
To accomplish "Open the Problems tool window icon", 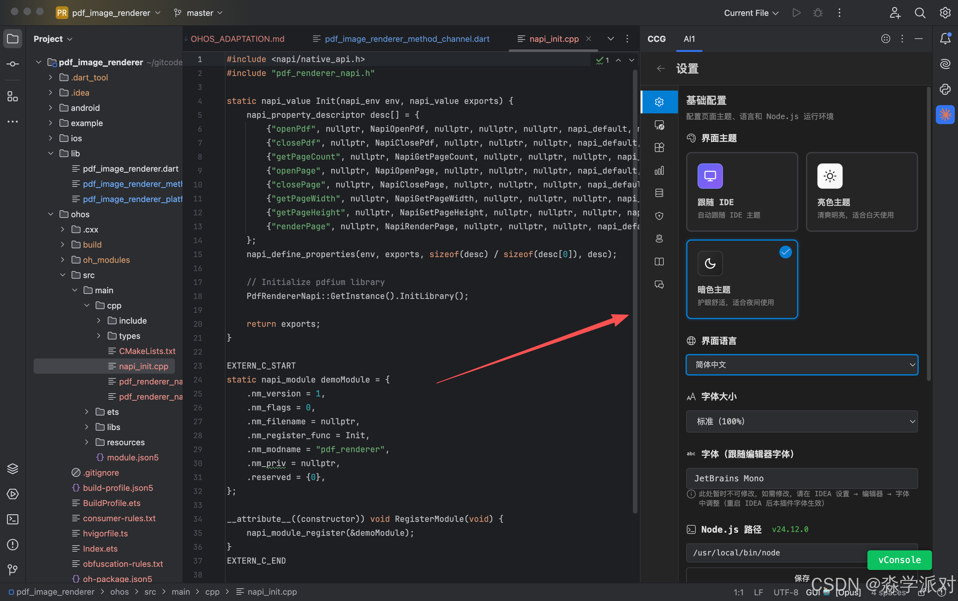I will coord(13,545).
